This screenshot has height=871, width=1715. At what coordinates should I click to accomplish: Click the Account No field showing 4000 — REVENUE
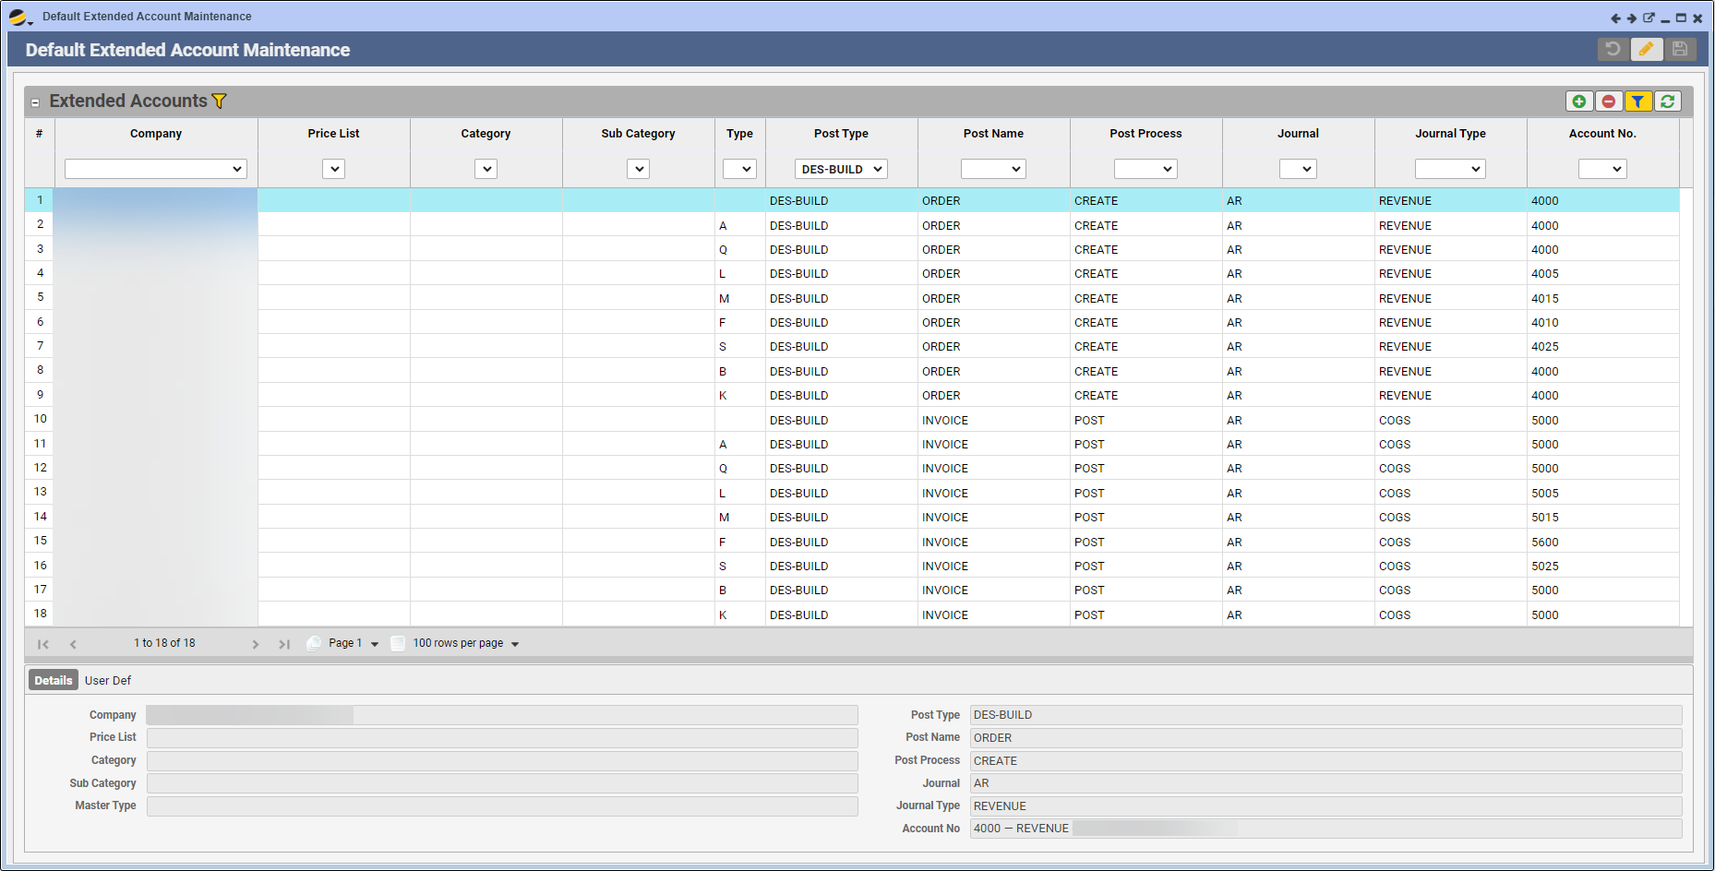click(1325, 829)
